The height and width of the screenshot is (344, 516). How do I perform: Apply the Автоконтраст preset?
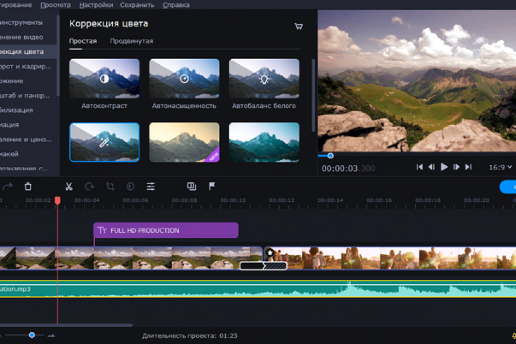[104, 79]
